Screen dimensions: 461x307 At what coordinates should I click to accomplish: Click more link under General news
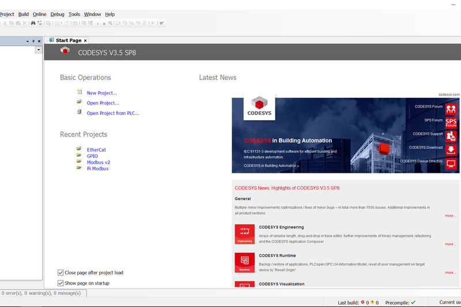[451, 215]
